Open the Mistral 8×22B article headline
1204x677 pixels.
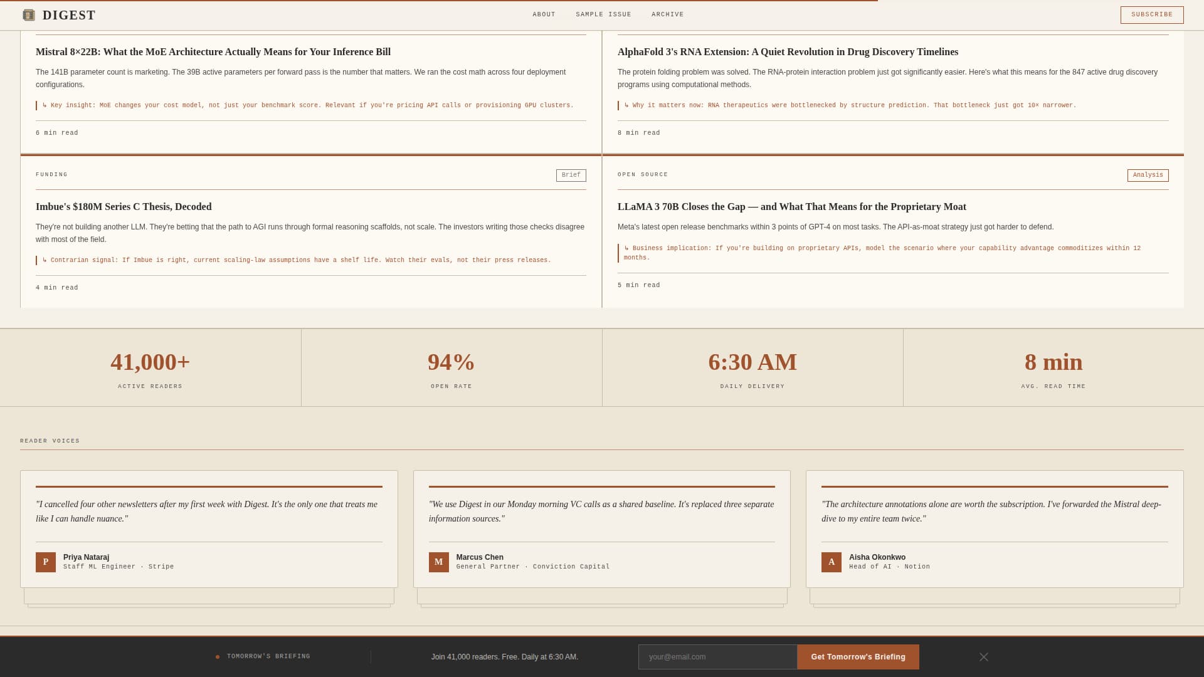coord(213,52)
